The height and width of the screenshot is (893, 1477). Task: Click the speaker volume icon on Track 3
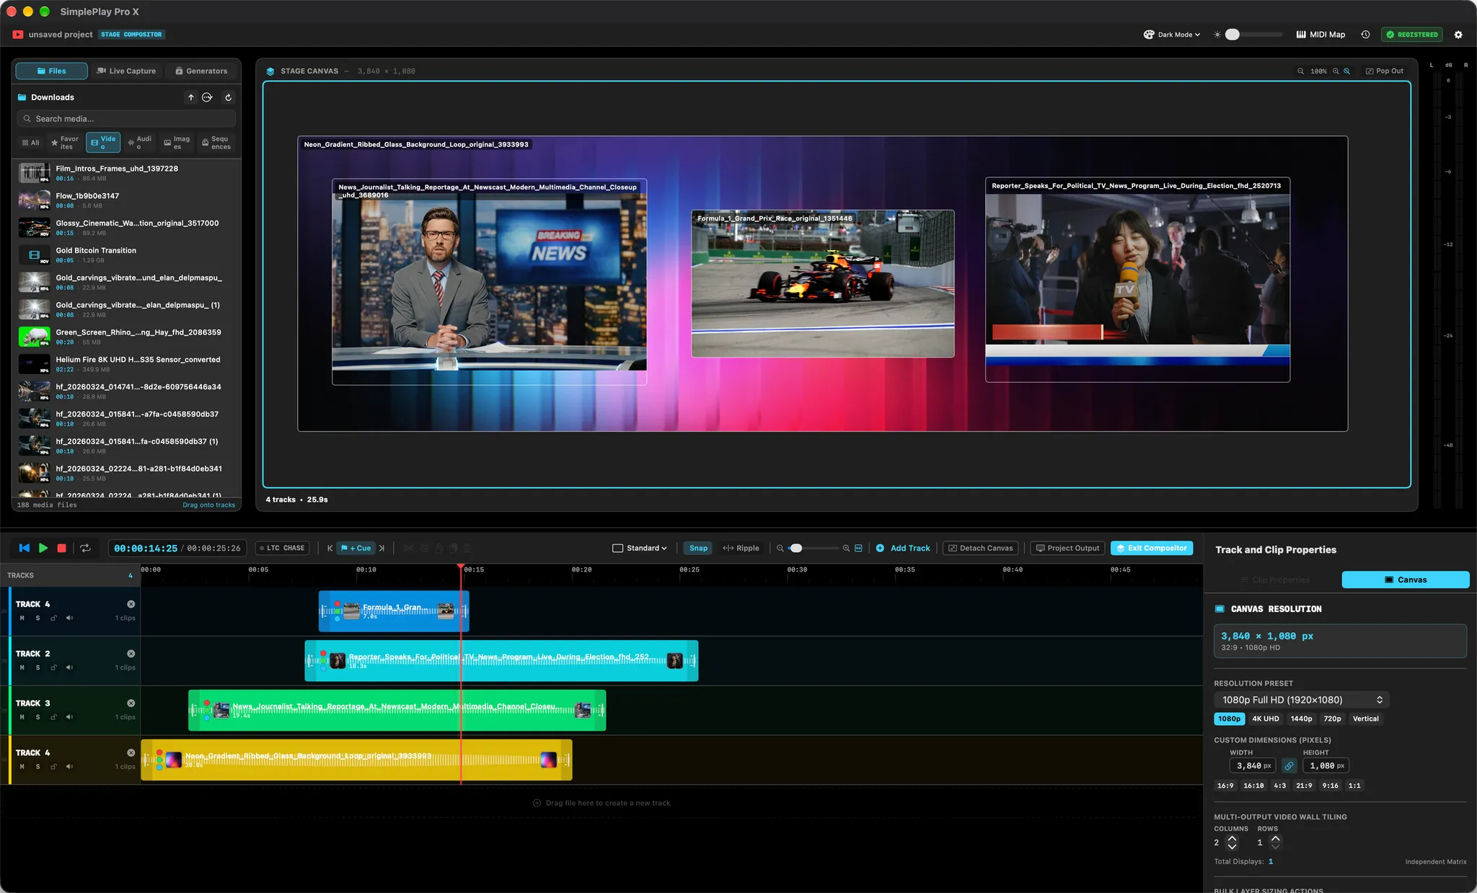(69, 717)
